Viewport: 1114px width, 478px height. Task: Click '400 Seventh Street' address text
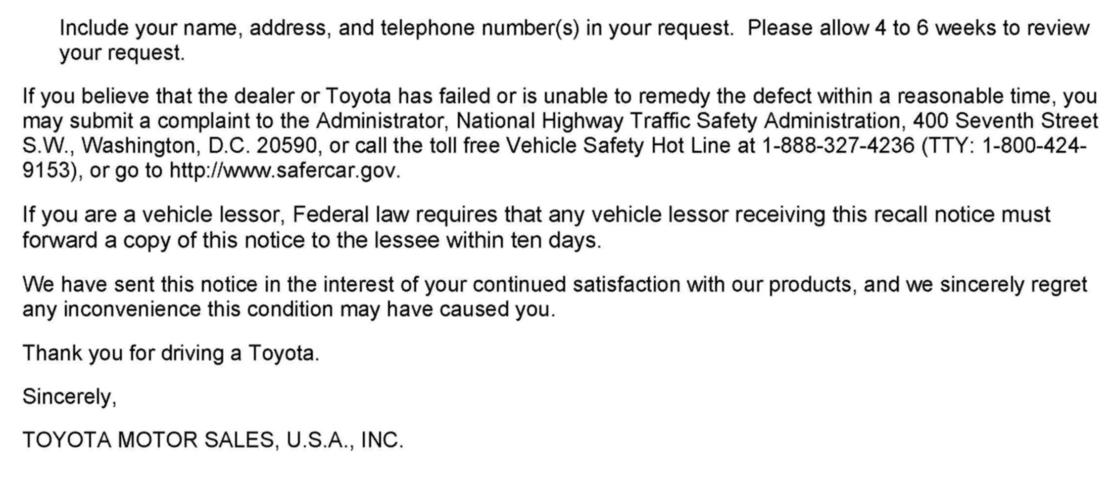pyautogui.click(x=1006, y=121)
